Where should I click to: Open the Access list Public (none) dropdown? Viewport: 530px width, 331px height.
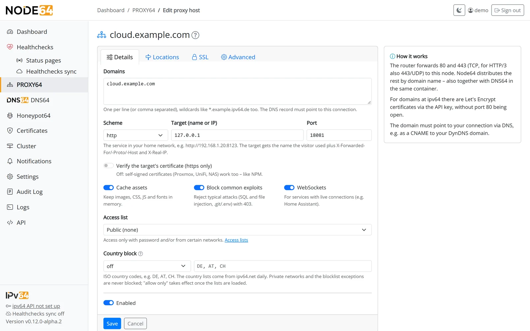tap(238, 230)
